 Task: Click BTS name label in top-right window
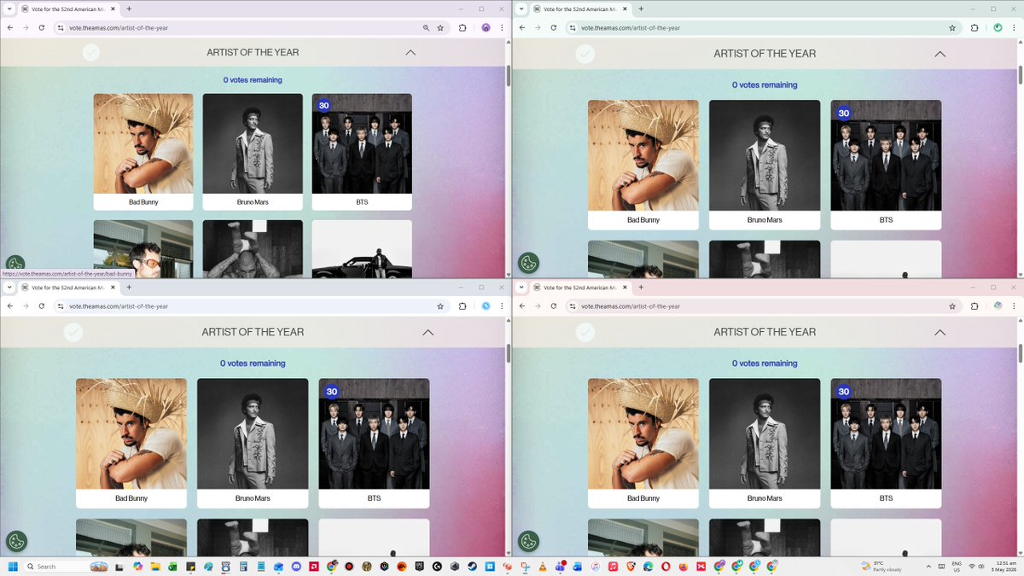[886, 220]
